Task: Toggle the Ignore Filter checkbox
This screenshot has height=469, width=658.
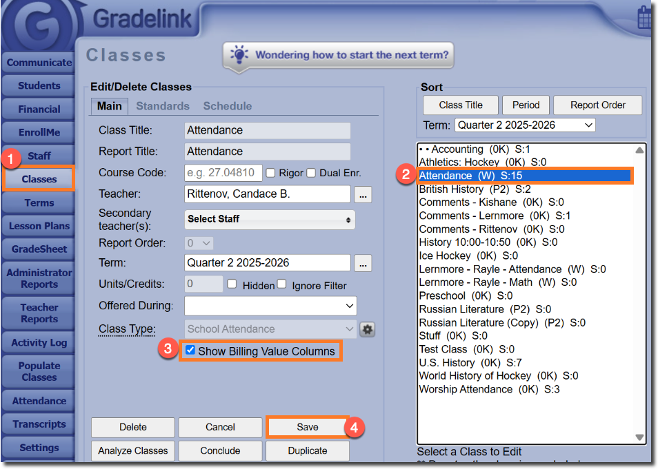Action: (281, 284)
